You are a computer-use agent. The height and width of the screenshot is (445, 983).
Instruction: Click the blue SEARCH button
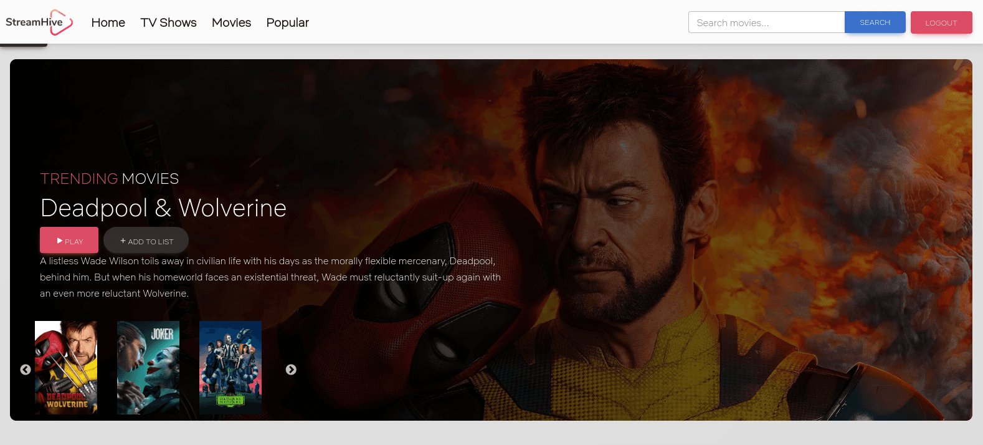click(x=875, y=22)
